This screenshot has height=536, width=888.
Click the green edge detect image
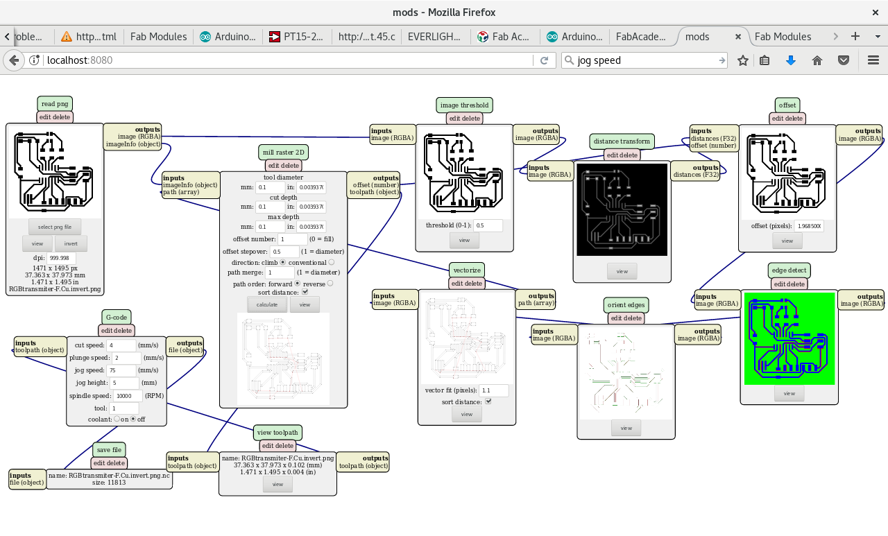(789, 338)
